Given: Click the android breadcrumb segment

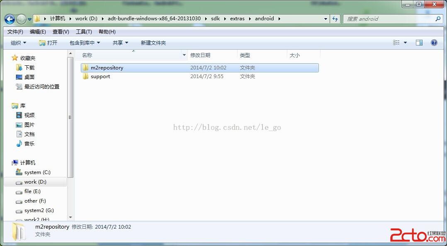Looking at the screenshot, I should 264,19.
